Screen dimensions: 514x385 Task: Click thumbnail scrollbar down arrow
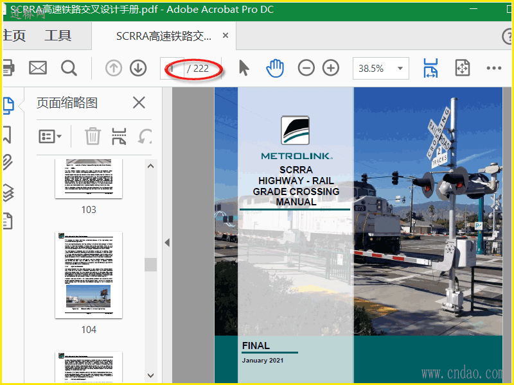151,375
